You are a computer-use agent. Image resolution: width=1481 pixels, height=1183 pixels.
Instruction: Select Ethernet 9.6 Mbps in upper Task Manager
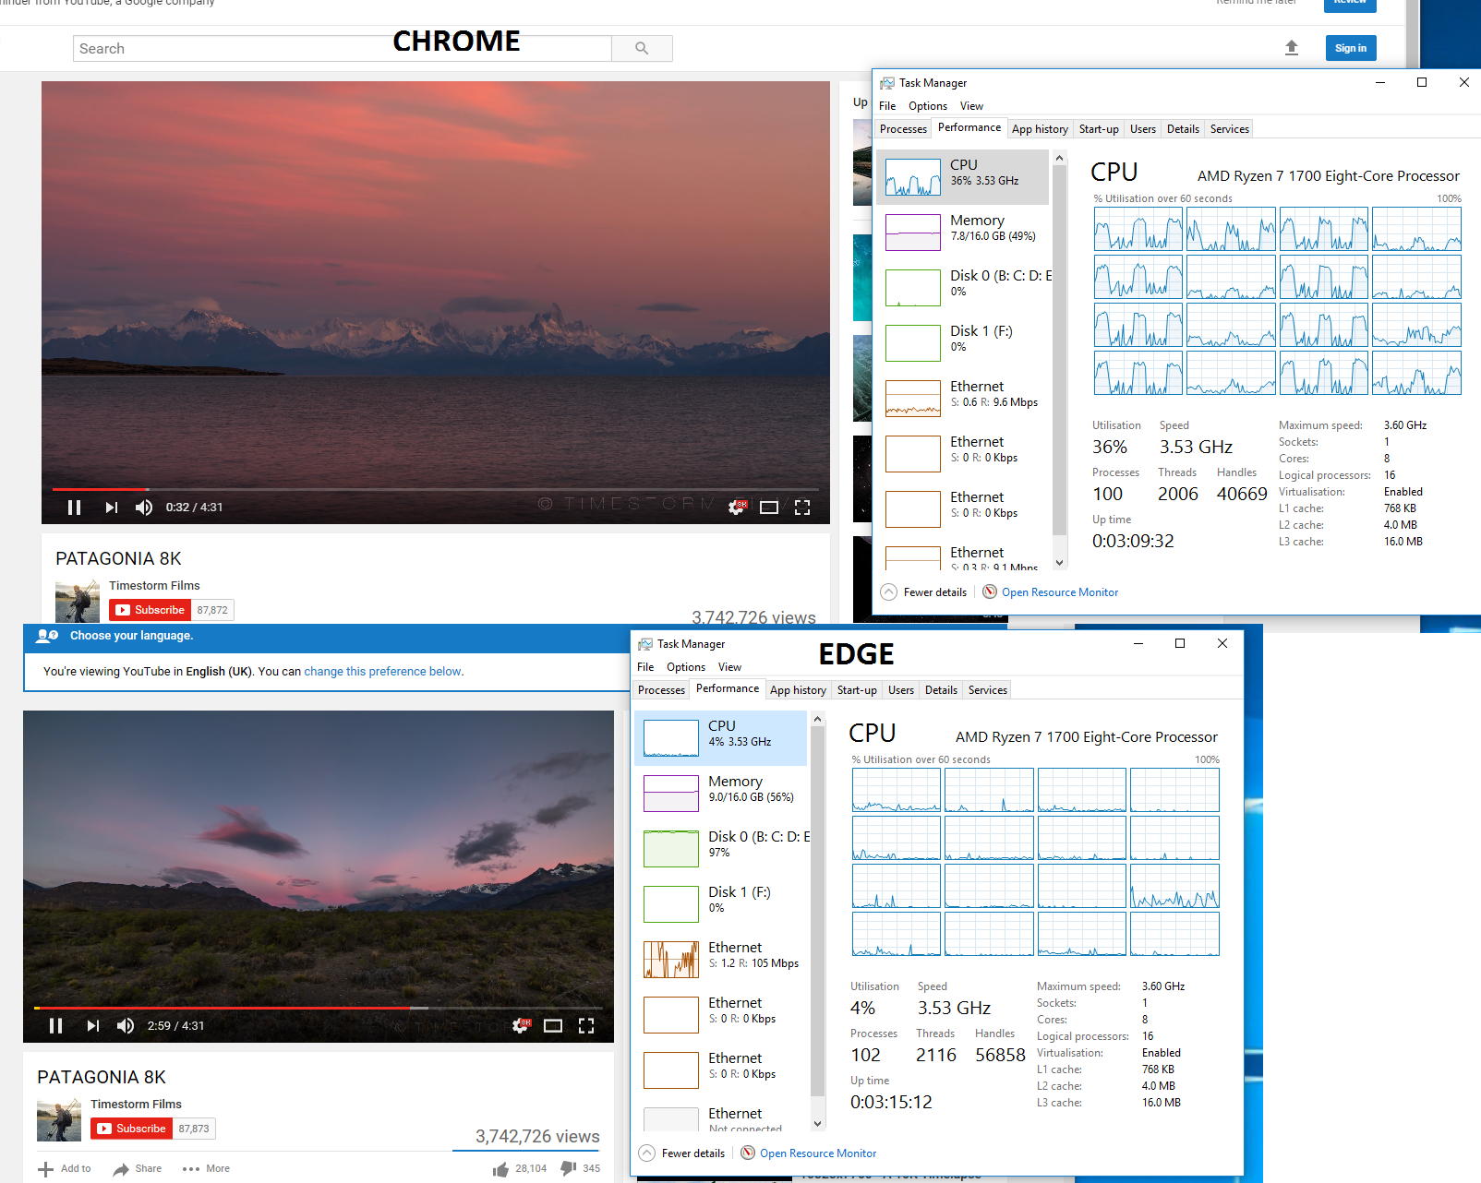tap(962, 398)
